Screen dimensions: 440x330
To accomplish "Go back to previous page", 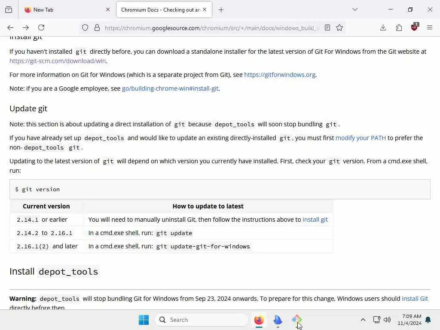I will click(10, 27).
